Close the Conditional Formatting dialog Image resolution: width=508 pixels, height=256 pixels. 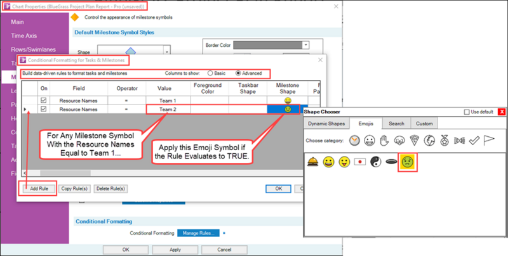pos(320,60)
